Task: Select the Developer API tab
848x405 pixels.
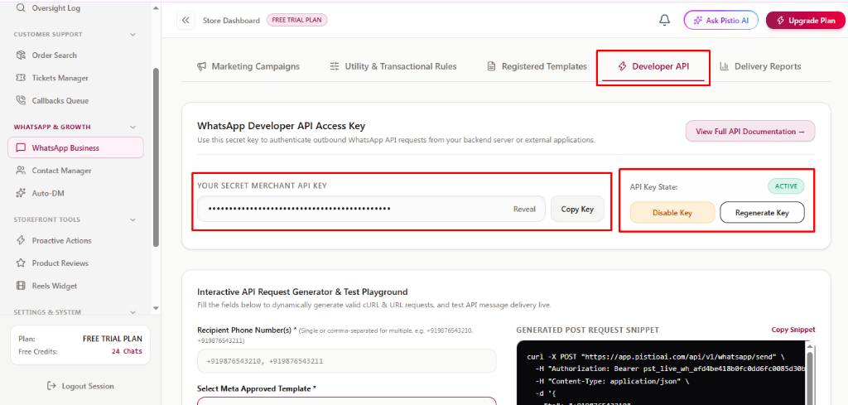Action: pos(653,66)
